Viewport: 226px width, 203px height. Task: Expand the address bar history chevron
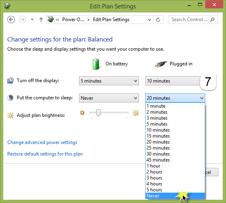(149, 20)
